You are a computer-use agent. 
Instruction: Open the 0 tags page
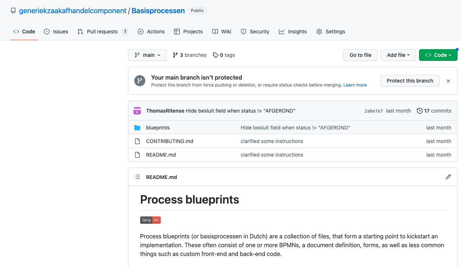tap(224, 55)
